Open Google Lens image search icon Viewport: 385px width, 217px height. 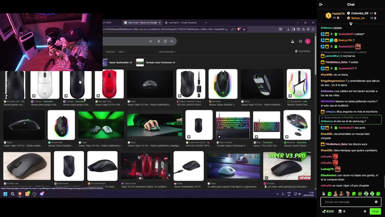[x=165, y=41]
